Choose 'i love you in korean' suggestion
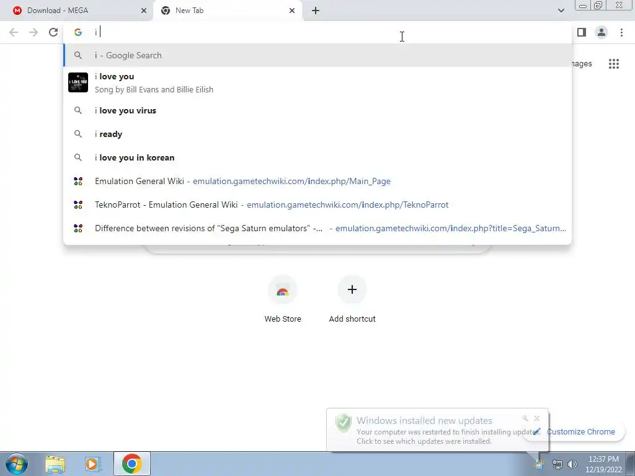This screenshot has width=635, height=476. pyautogui.click(x=317, y=157)
